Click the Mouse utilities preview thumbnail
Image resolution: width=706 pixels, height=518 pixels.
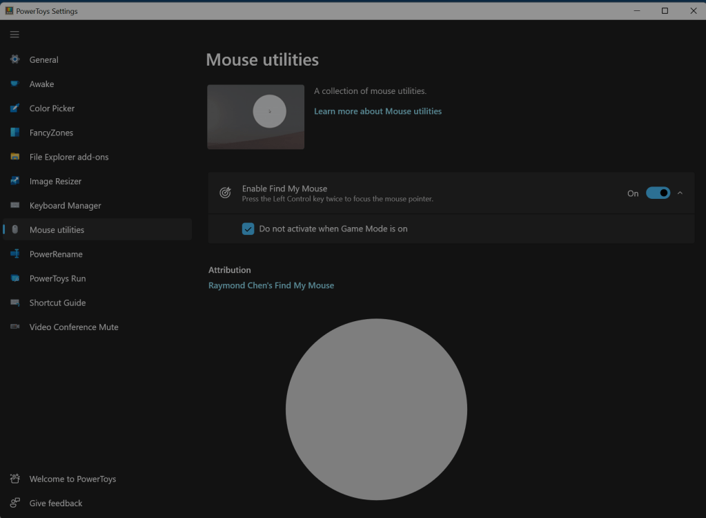tap(256, 117)
